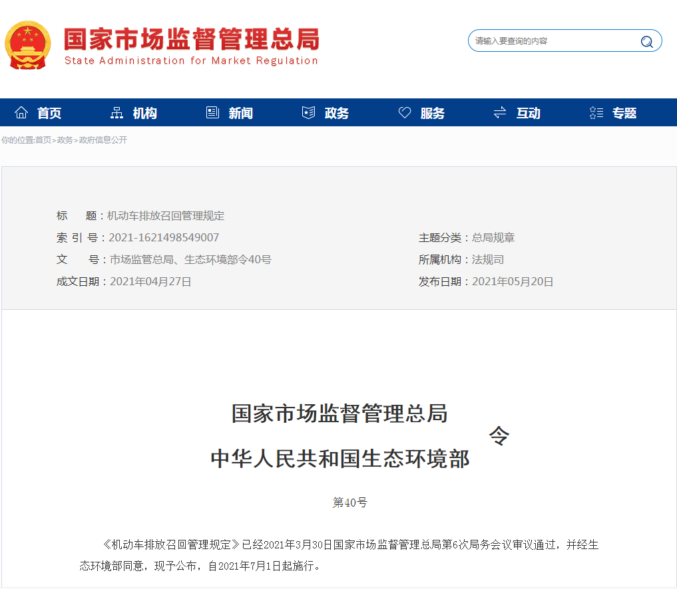Open the 首页 menu item

49,112
